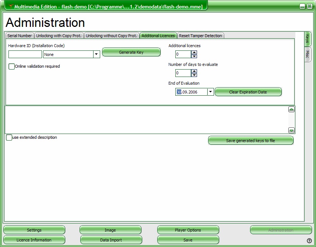Click the app logo in title bar

11,6
